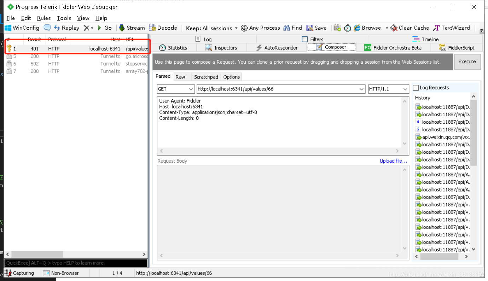Select the Scratchpad composer sub-tab
Viewport: 488px width, 281px height.
(x=206, y=77)
